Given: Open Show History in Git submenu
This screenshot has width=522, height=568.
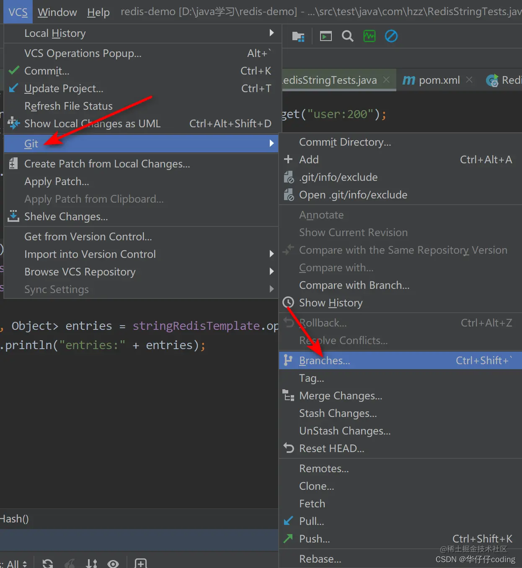Looking at the screenshot, I should 401,303.
